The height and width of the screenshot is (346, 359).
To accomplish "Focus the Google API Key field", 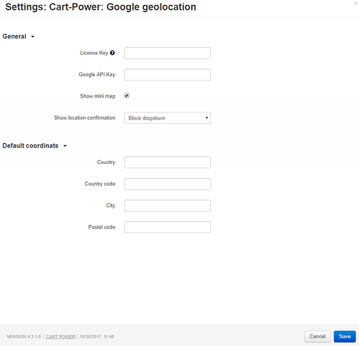I will tap(167, 75).
